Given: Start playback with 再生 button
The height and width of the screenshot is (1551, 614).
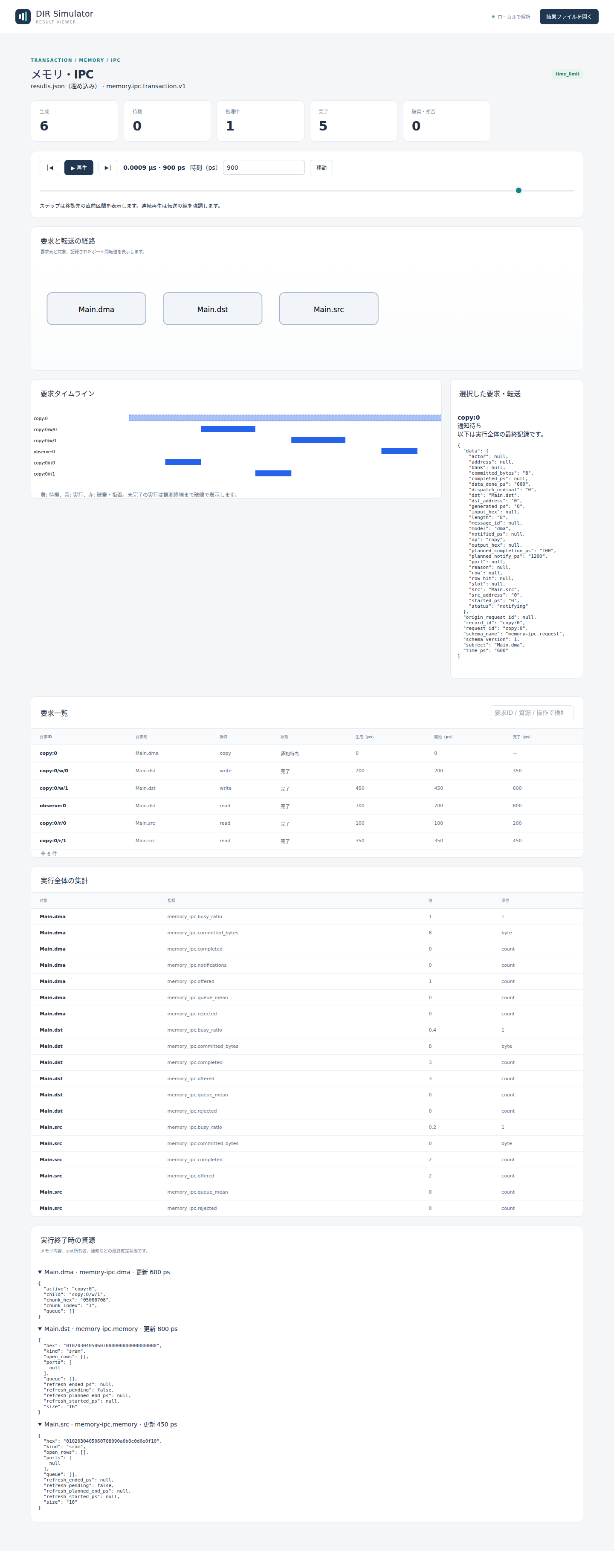Looking at the screenshot, I should click(x=79, y=168).
